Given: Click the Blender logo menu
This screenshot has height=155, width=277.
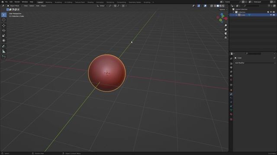Looking at the screenshot, I should (x=3, y=2).
